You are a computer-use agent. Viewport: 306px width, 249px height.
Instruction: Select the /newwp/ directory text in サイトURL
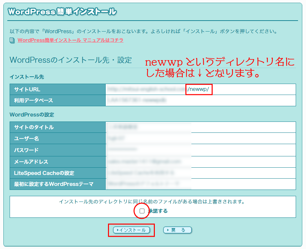199,90
